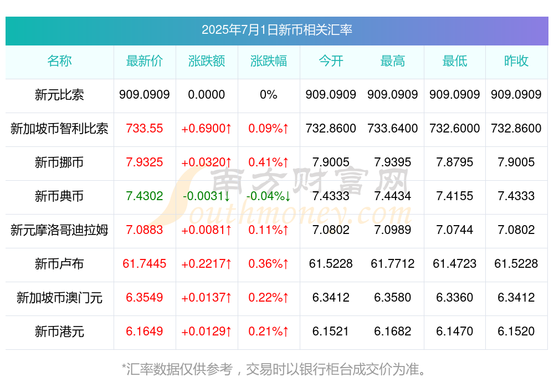Click the low value 6.1470

455,332
